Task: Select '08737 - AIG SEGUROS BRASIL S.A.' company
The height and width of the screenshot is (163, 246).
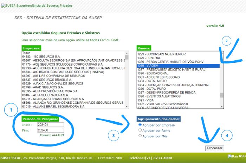Action: pos(73,80)
